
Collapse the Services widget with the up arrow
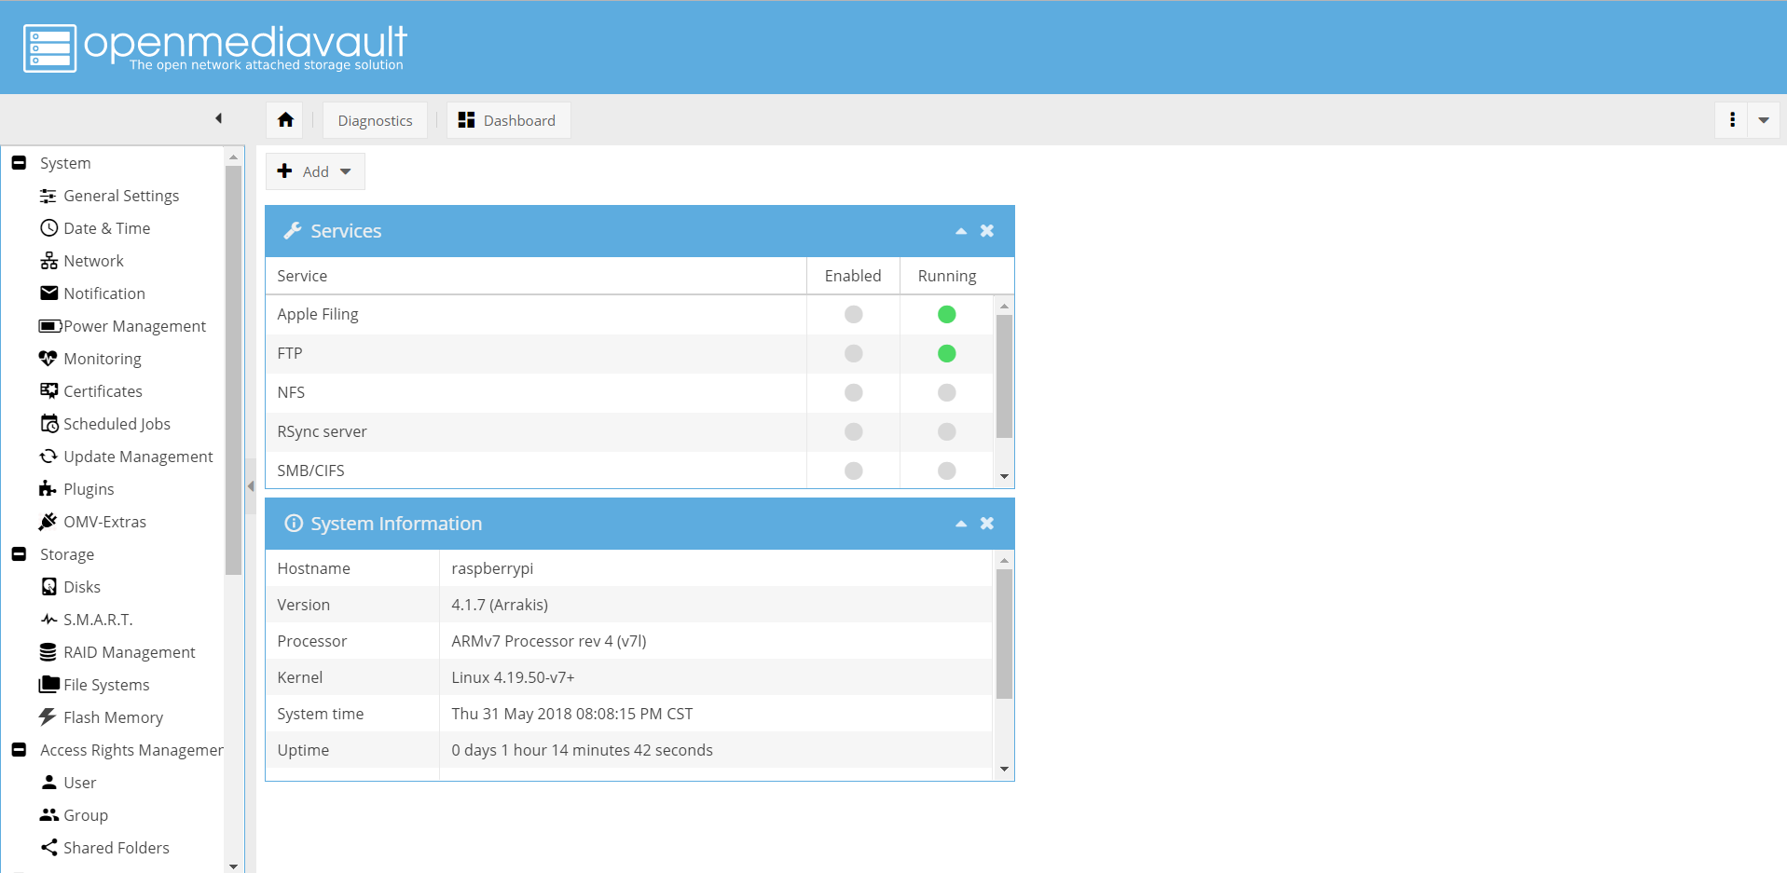[x=961, y=231]
